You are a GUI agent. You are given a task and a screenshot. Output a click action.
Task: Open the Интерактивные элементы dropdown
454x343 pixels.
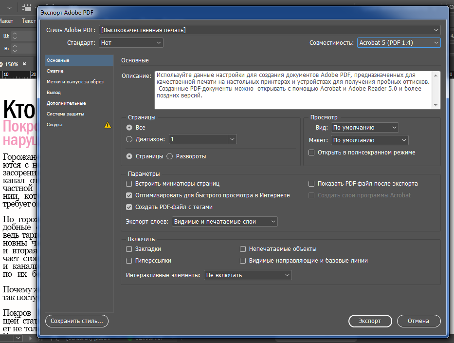(x=248, y=275)
